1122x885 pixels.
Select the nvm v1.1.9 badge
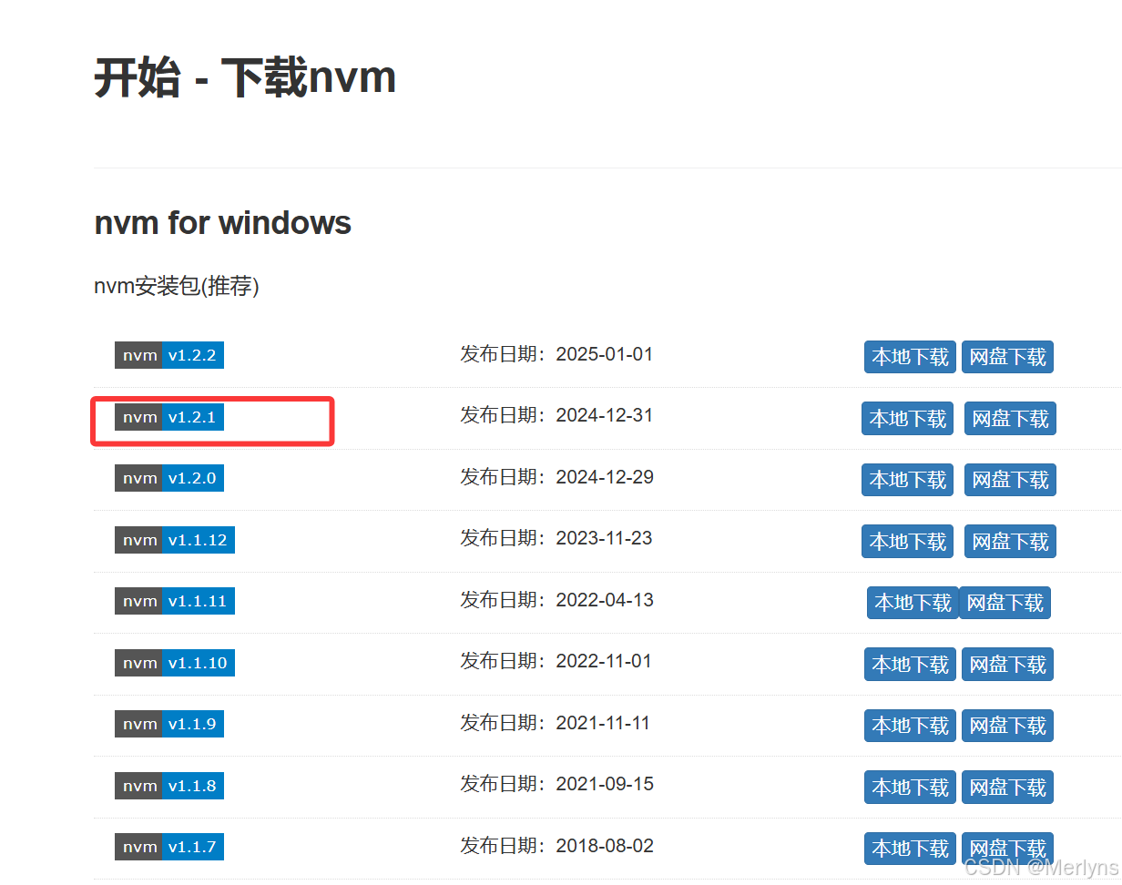click(x=169, y=724)
